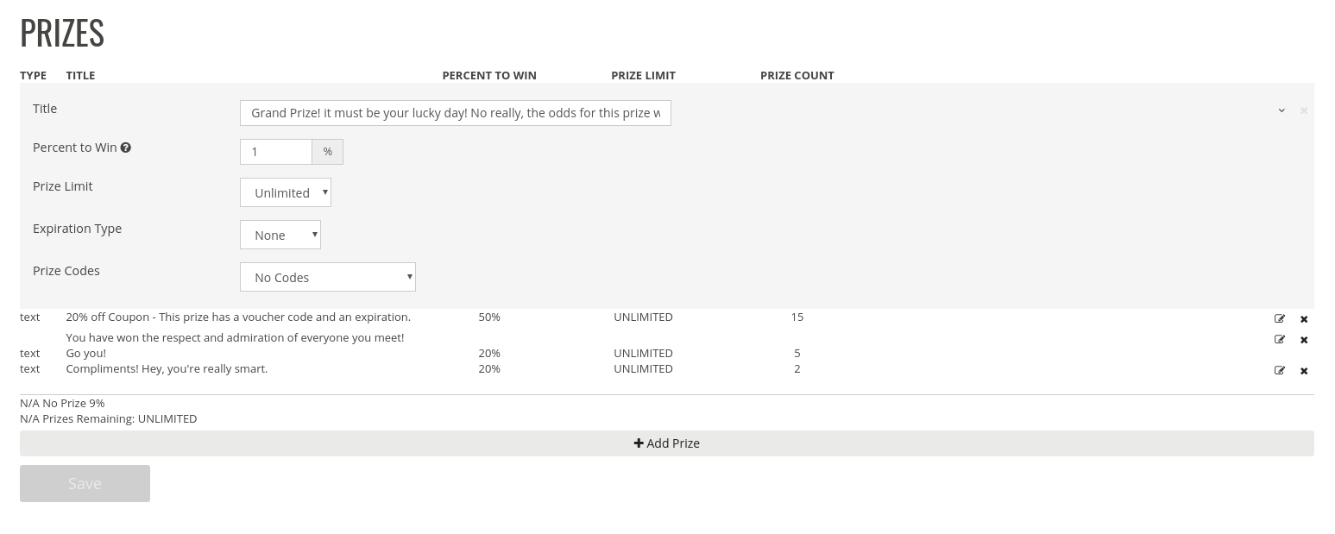1335x534 pixels.
Task: Edit the respect and admiration prize
Action: tap(1280, 339)
